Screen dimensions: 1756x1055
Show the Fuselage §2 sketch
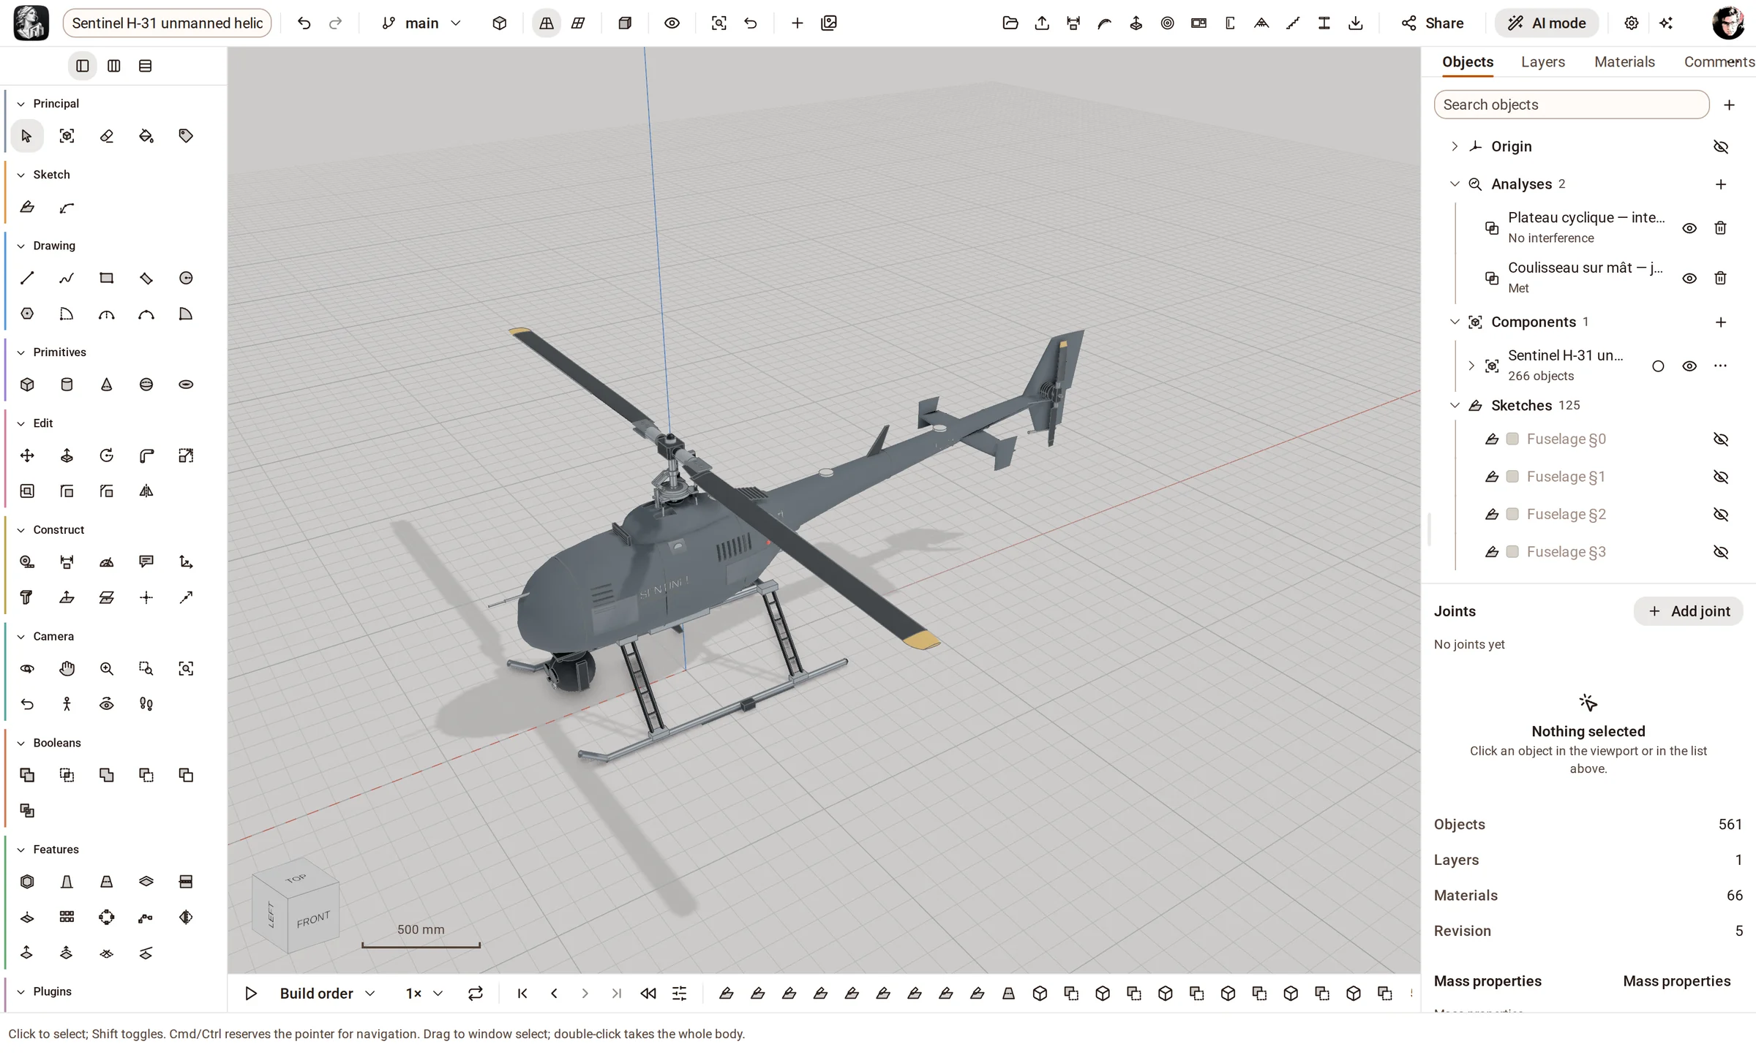pos(1721,514)
